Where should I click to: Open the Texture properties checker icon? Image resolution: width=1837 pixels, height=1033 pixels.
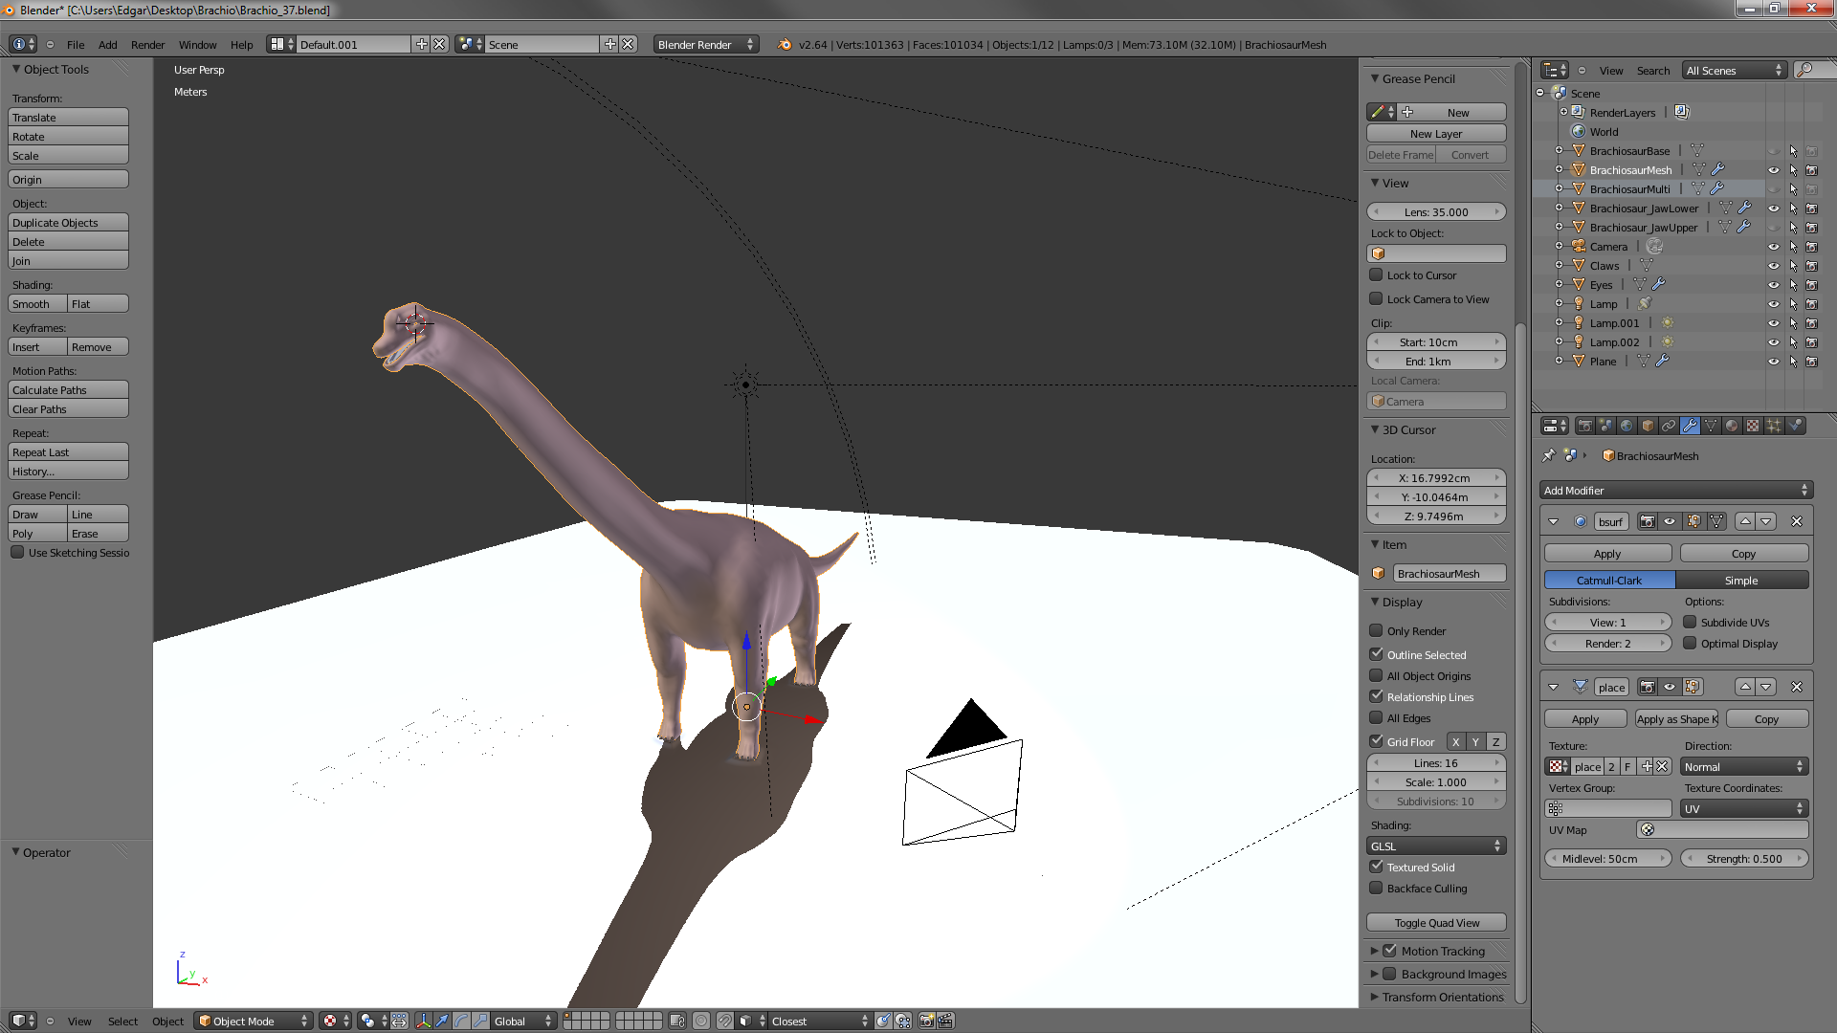pos(1753,426)
